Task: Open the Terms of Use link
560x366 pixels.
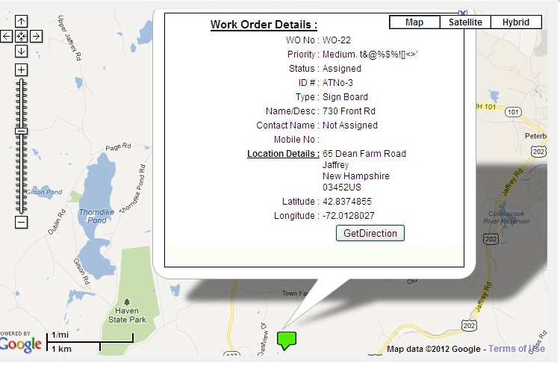Action: point(517,349)
